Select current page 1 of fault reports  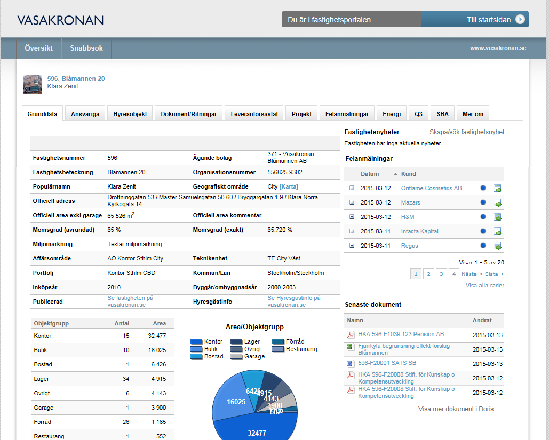[x=416, y=274]
